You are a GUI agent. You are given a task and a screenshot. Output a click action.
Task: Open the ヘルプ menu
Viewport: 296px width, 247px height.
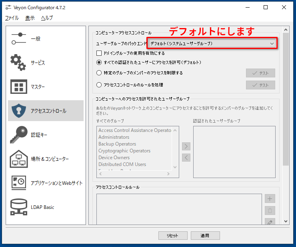click(47, 18)
